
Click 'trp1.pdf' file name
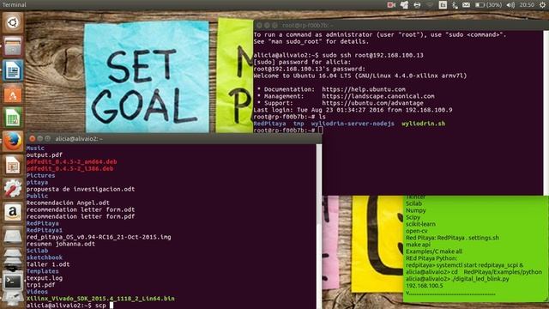click(40, 285)
